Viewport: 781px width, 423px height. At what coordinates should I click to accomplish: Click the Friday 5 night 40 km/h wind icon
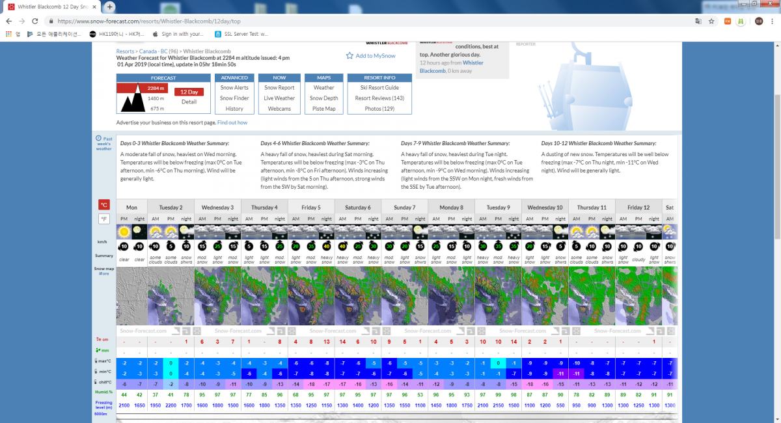pos(327,247)
